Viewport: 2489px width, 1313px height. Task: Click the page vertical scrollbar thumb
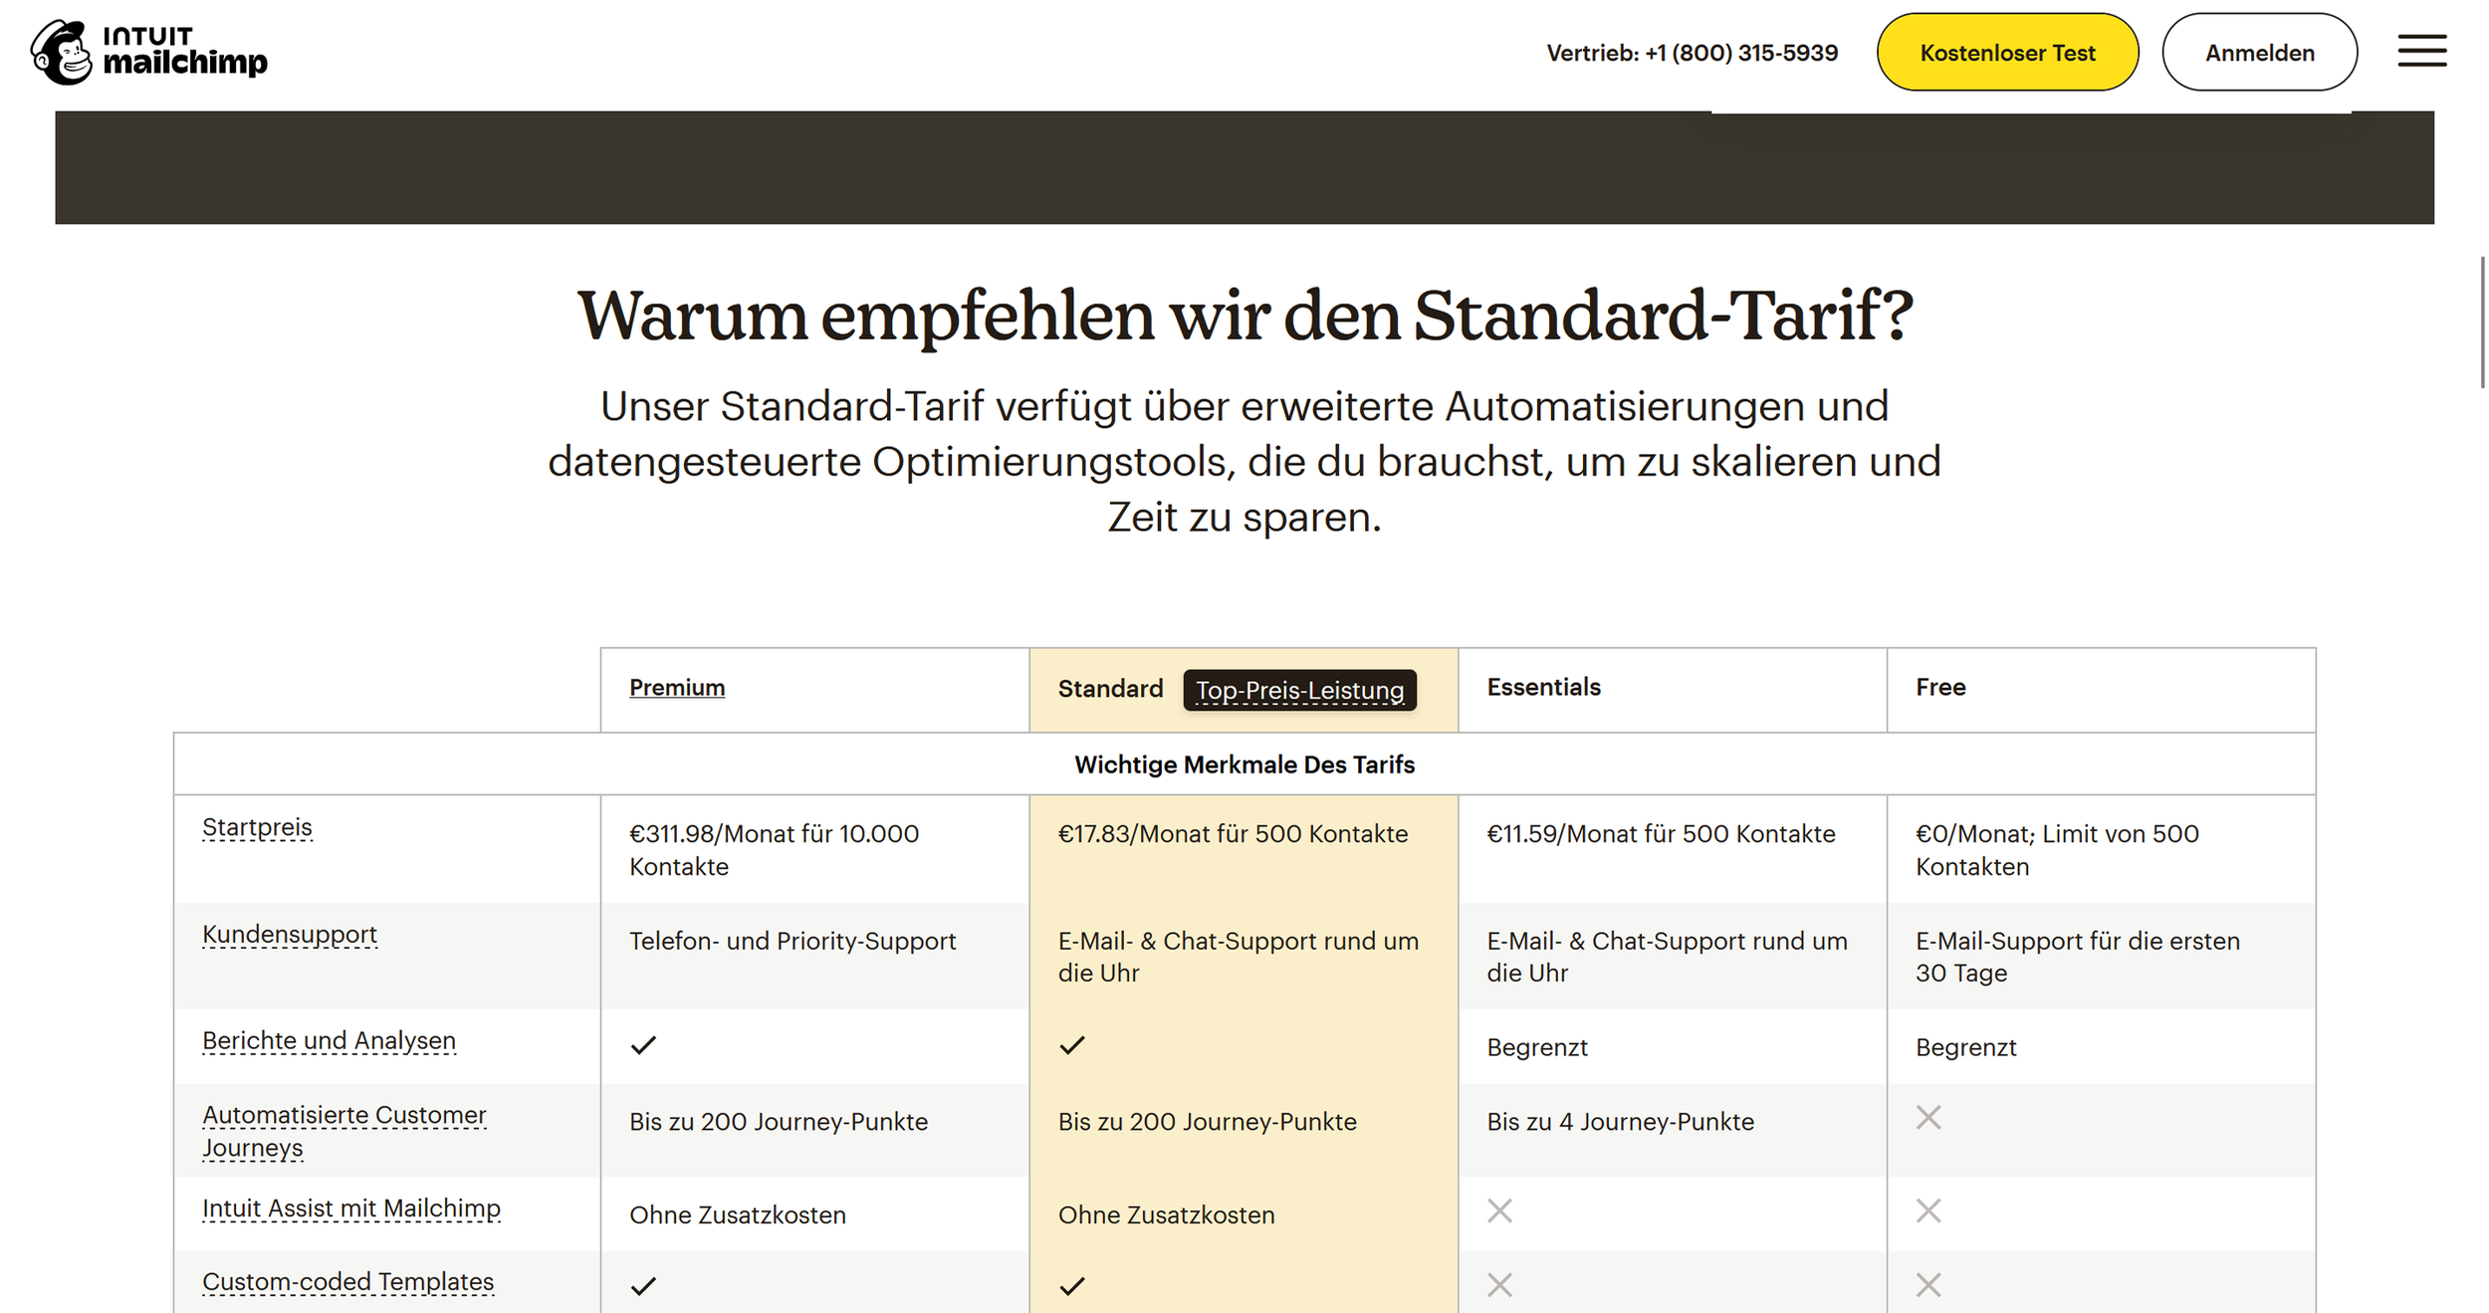[2482, 321]
